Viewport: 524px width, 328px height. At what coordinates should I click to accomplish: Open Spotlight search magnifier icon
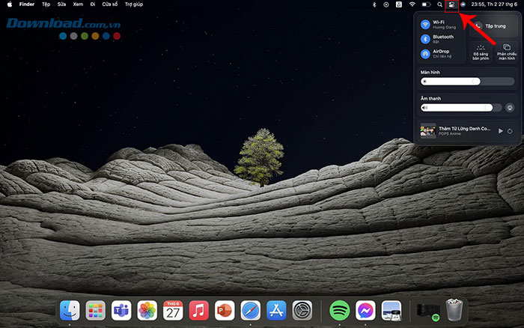439,4
